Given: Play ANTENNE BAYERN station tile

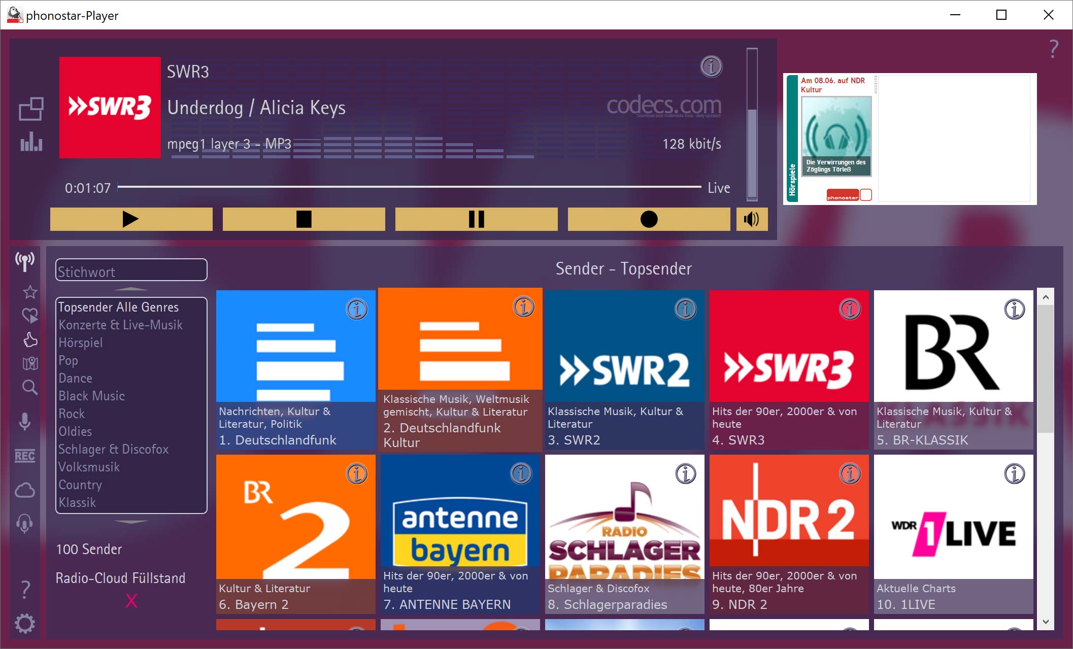Looking at the screenshot, I should (460, 534).
